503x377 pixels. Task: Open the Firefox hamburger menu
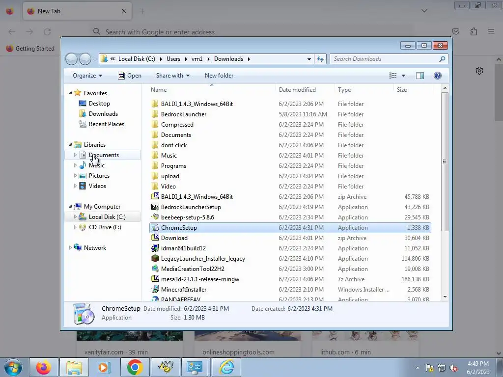tap(491, 31)
